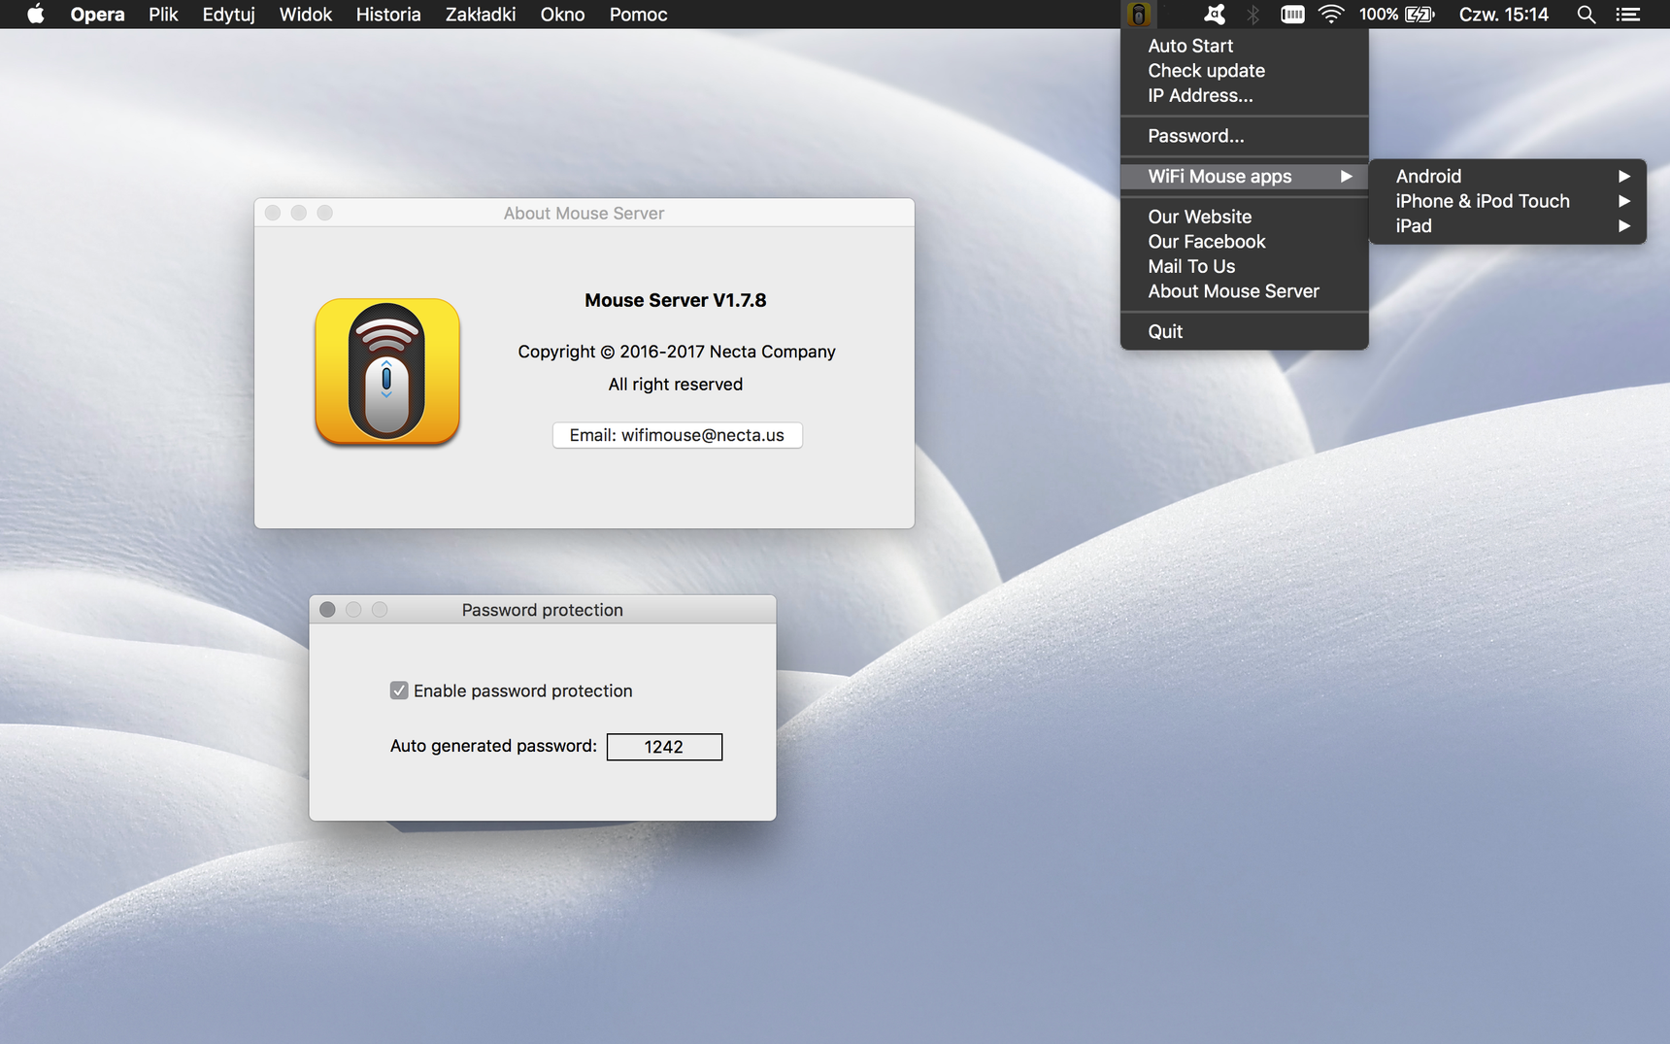The height and width of the screenshot is (1044, 1670).
Task: Click the All right reserved text
Action: coord(675,385)
